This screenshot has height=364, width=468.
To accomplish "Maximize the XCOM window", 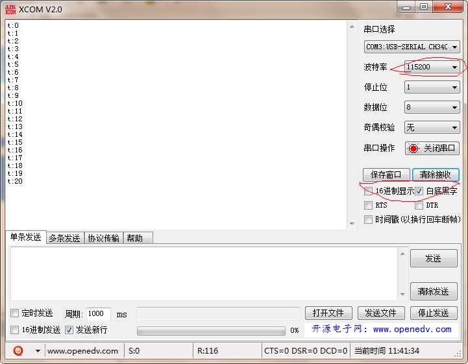I will (x=424, y=7).
